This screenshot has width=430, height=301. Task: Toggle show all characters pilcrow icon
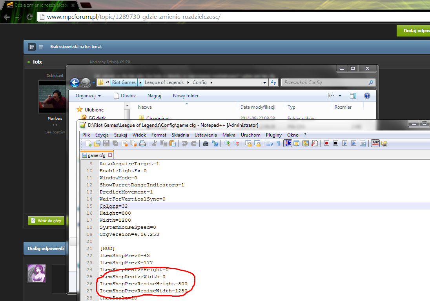[278, 143]
